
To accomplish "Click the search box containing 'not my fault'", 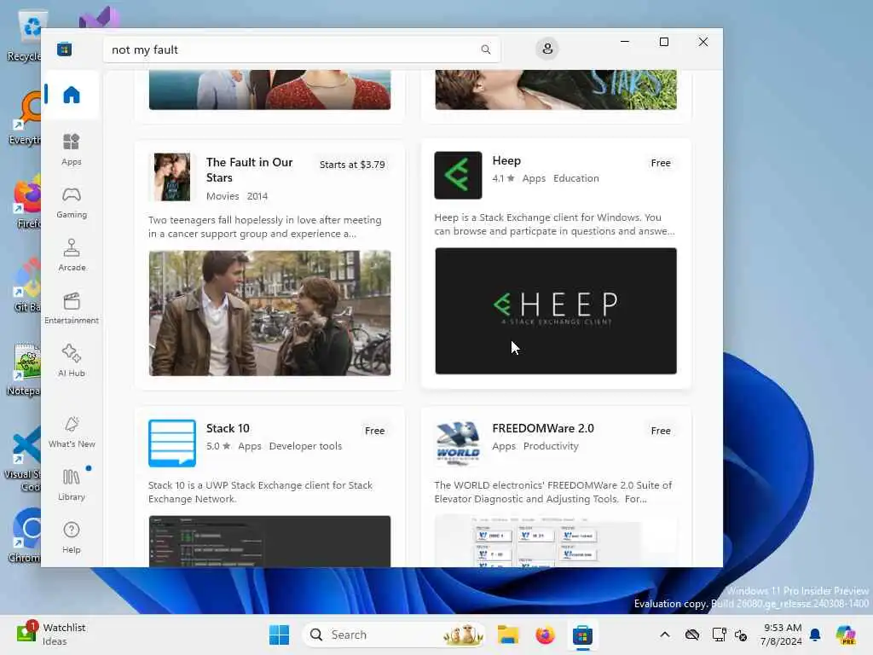I will [x=301, y=49].
